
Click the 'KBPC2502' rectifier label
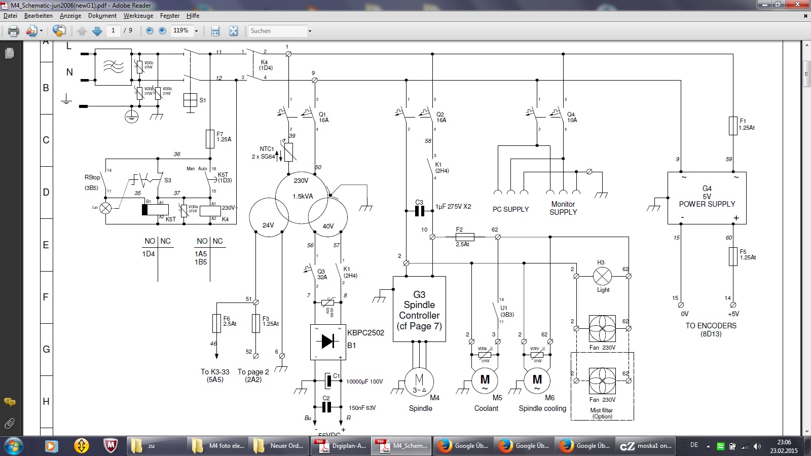point(365,333)
